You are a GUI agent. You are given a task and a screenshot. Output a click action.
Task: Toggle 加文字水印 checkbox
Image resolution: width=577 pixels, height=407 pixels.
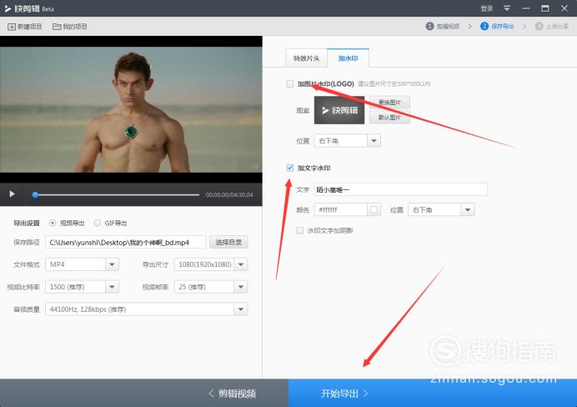coord(290,168)
